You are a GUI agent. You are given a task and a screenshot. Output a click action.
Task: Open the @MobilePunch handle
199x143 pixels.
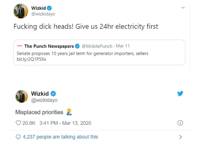(97, 46)
